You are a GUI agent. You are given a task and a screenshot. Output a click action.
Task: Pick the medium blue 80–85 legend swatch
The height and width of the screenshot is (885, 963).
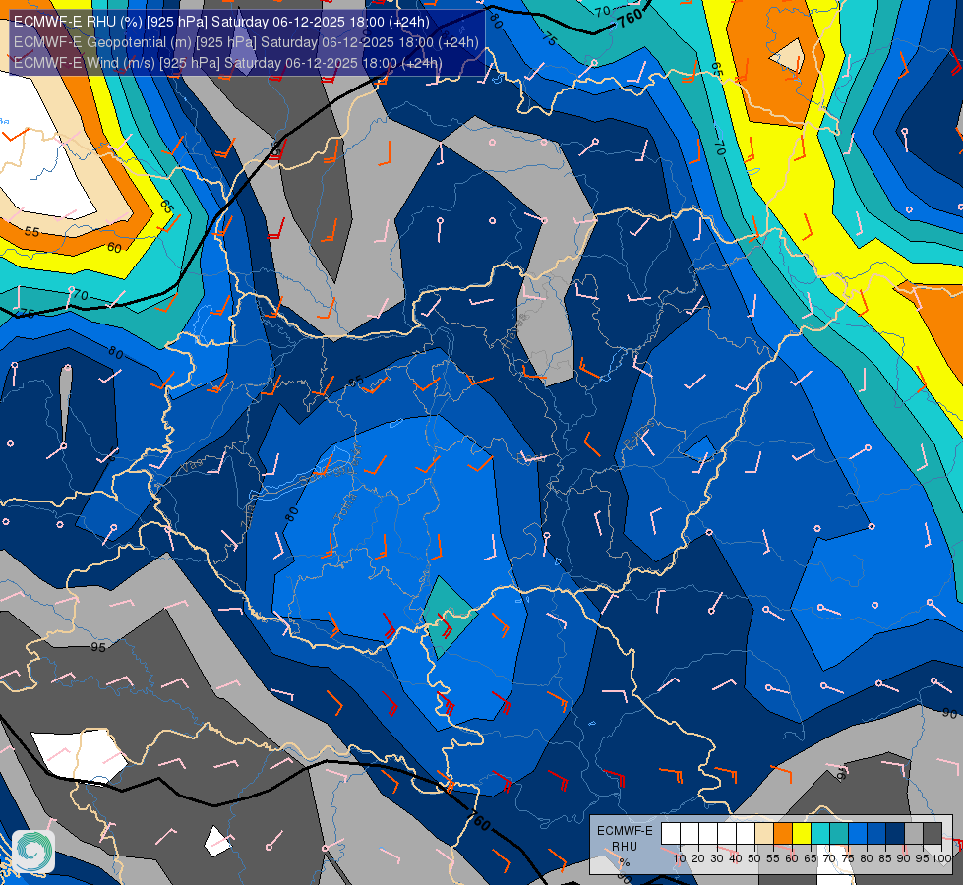tap(876, 834)
